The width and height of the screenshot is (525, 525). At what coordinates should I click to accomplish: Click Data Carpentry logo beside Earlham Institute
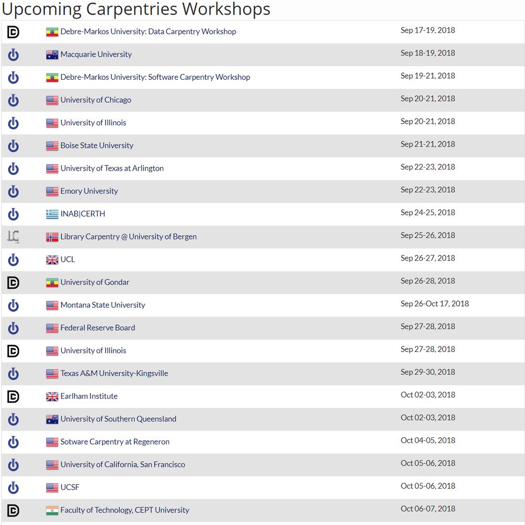click(13, 396)
